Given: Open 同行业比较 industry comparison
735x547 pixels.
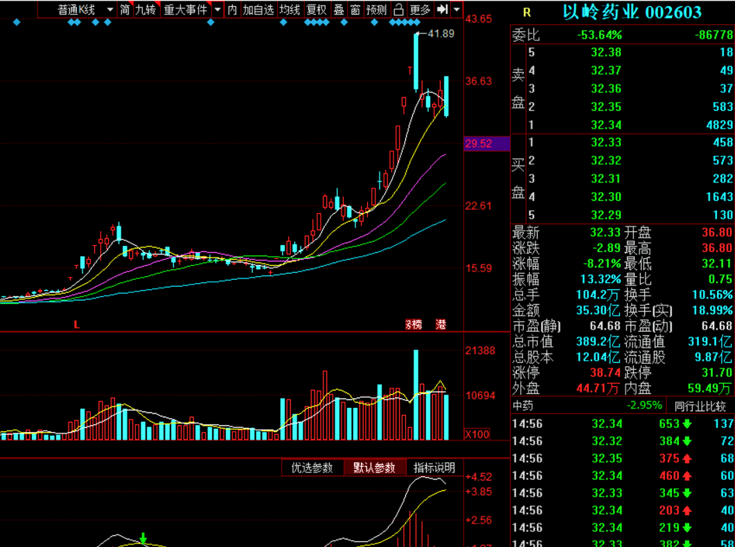Looking at the screenshot, I should point(700,406).
